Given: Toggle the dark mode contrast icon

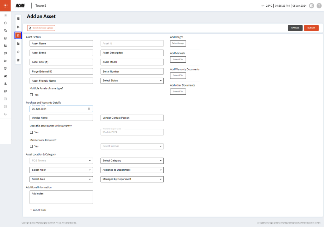Looking at the screenshot, I should (x=311, y=6).
